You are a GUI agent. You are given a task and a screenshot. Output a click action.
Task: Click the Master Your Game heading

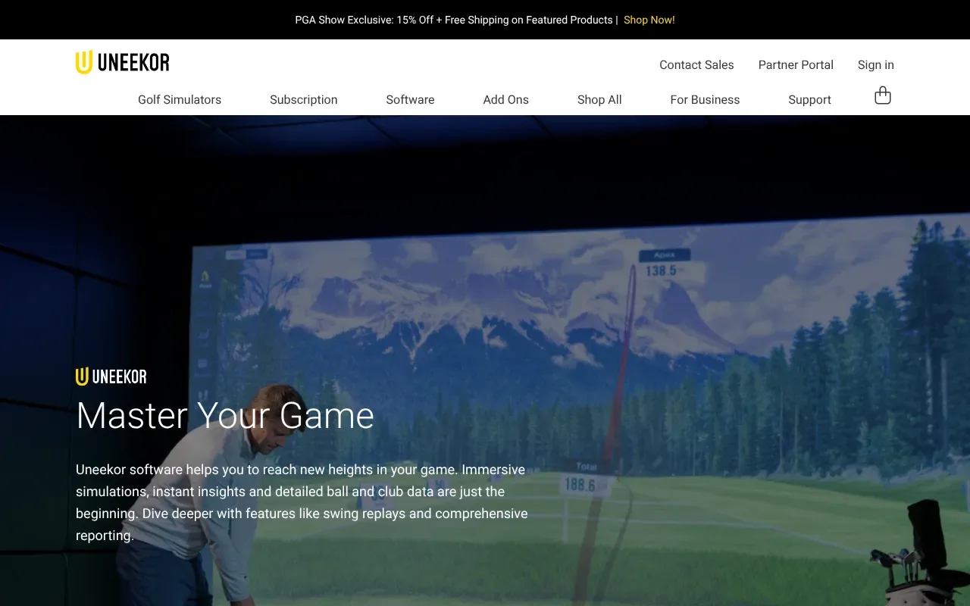point(224,415)
